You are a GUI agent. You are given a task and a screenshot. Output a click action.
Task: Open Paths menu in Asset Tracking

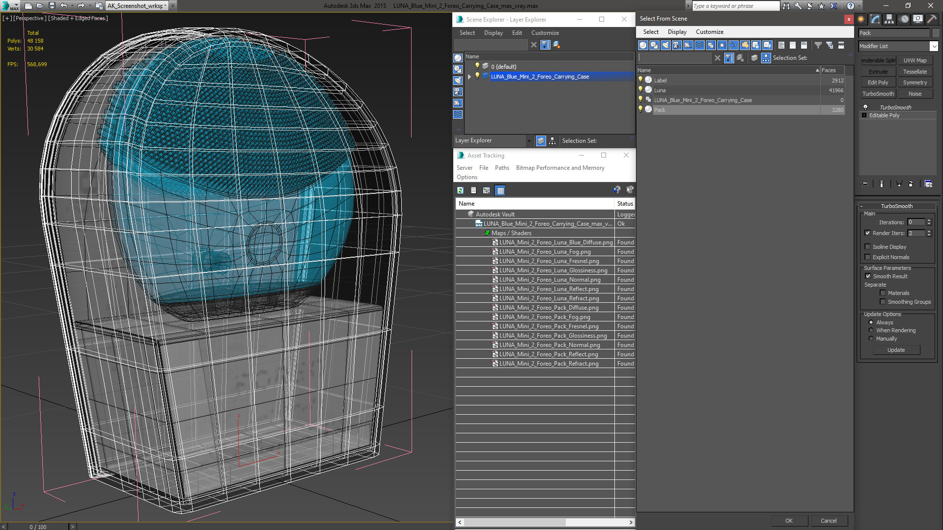pos(501,168)
